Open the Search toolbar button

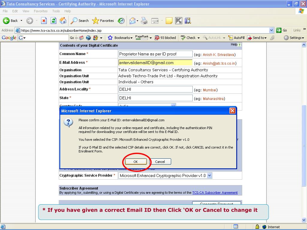pos(79,21)
